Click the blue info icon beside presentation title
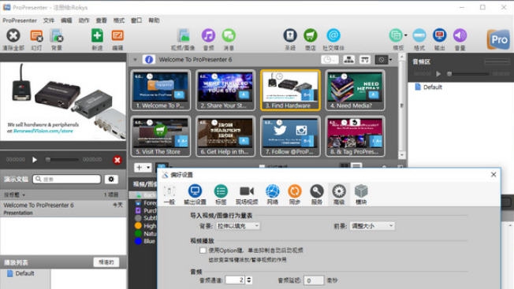 [x=149, y=60]
